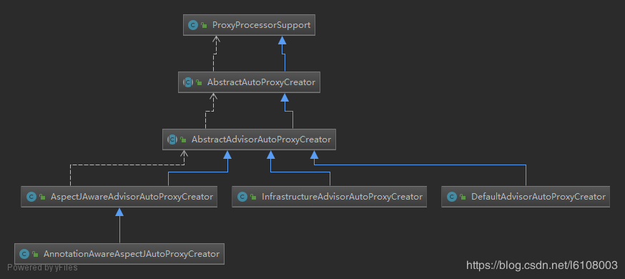625x279 pixels.
Task: Click green lock icon beside ProxyProcessorSupport
Action: click(204, 25)
